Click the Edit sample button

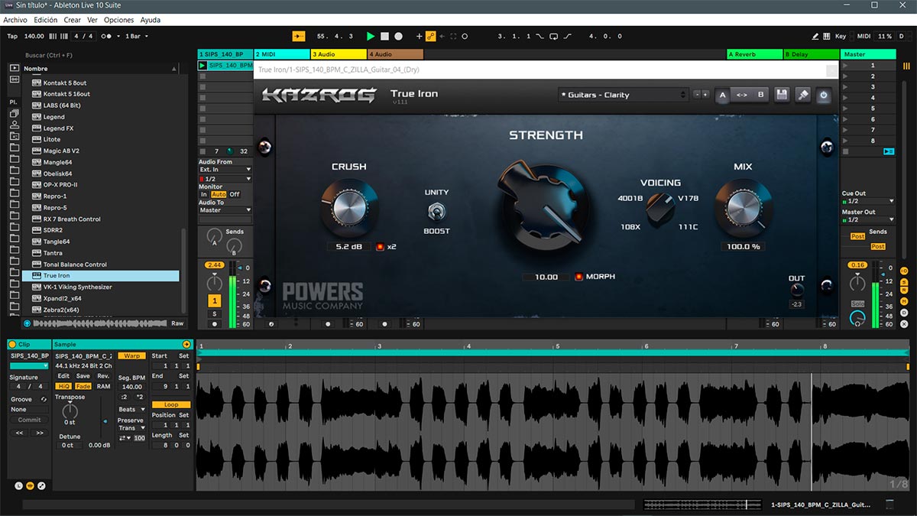click(64, 376)
